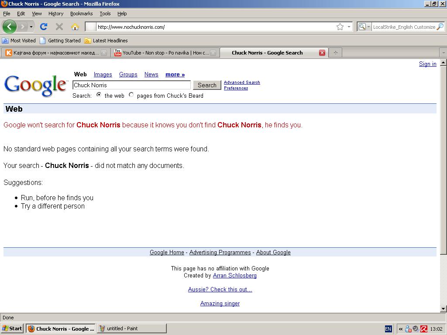
Task: Open the Tools menu
Action: (105, 14)
